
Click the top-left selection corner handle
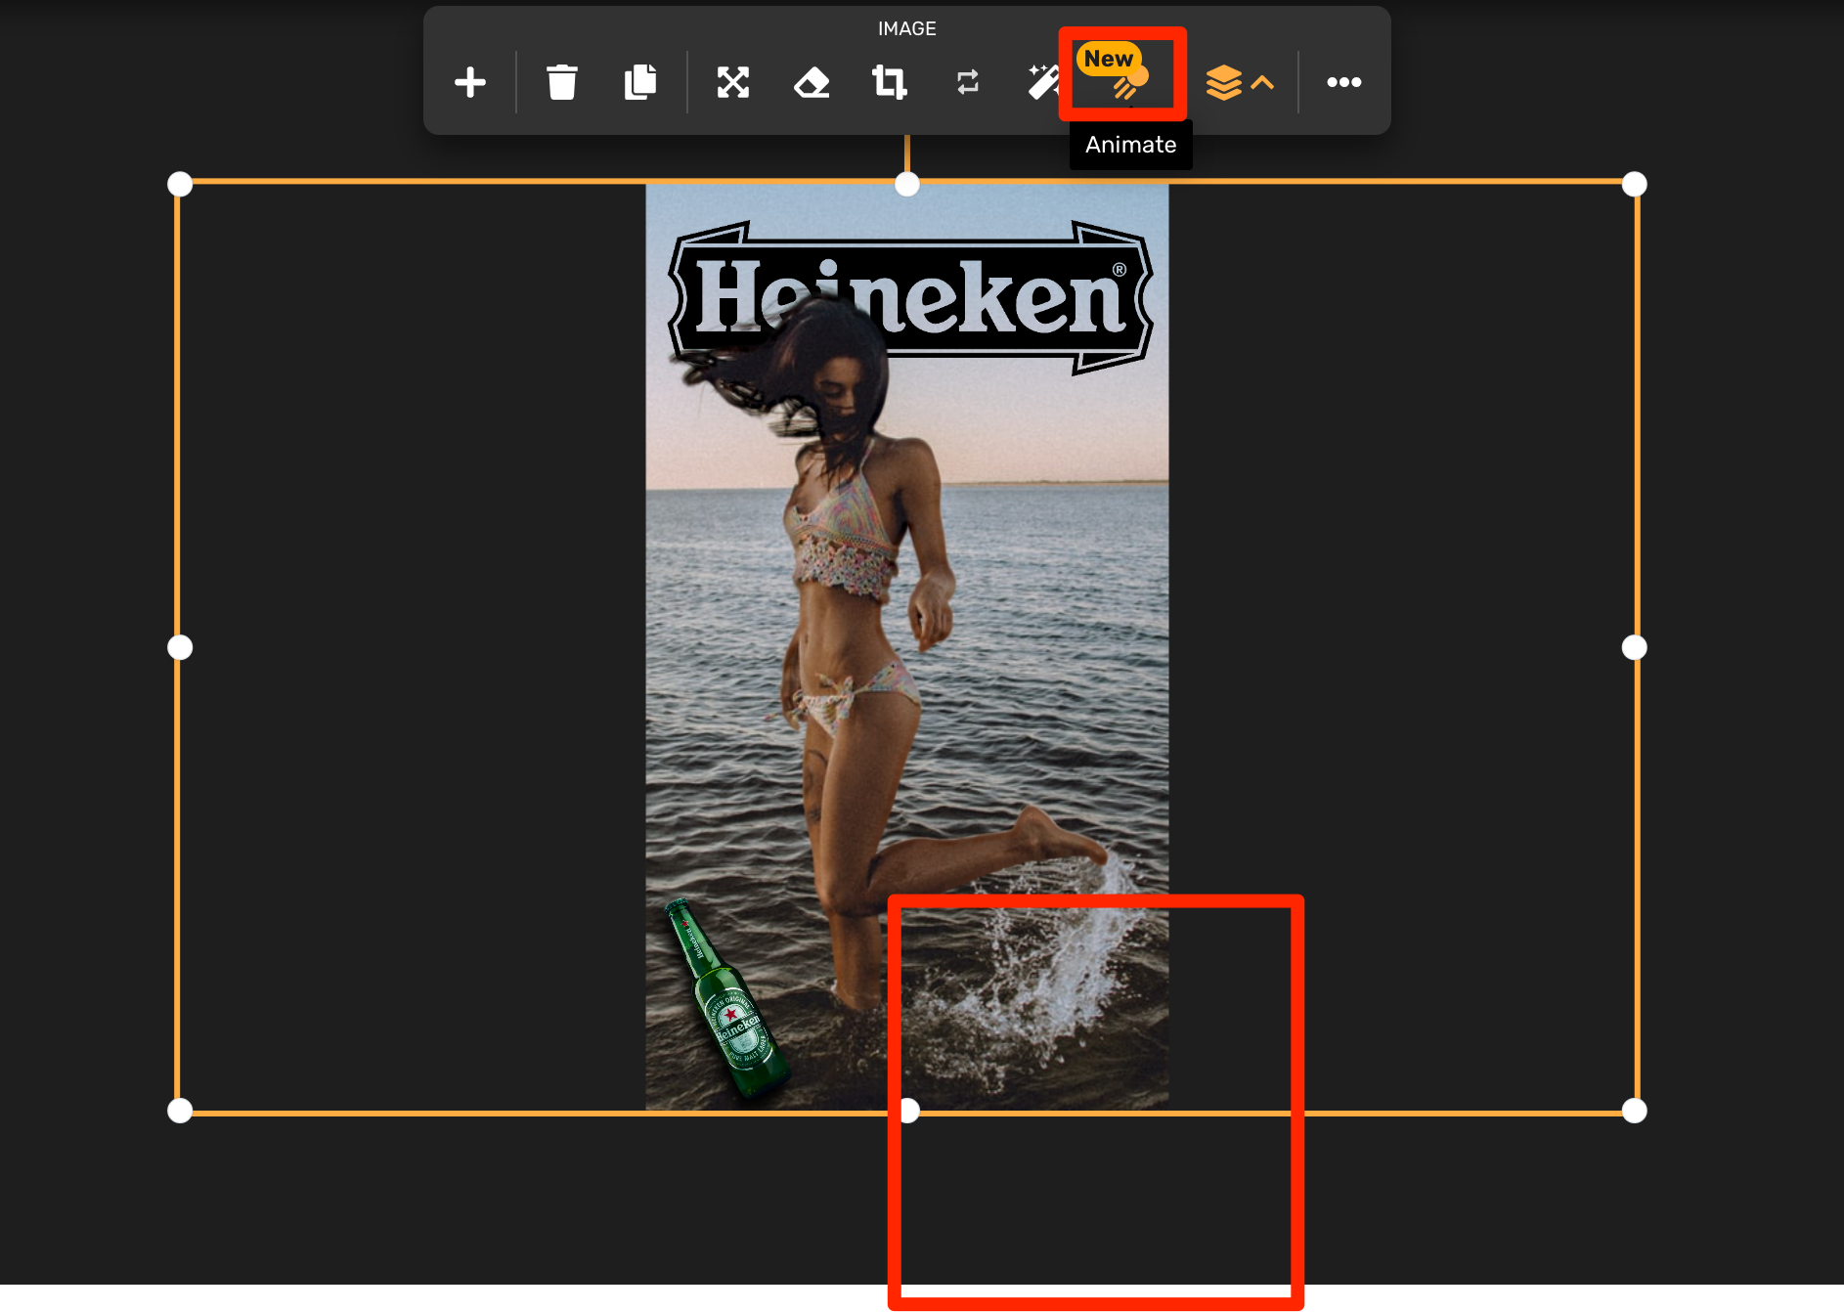click(x=180, y=184)
